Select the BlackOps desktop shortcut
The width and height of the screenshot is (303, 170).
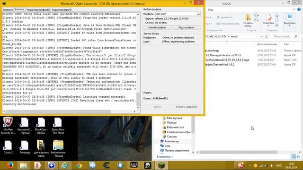tap(41, 126)
